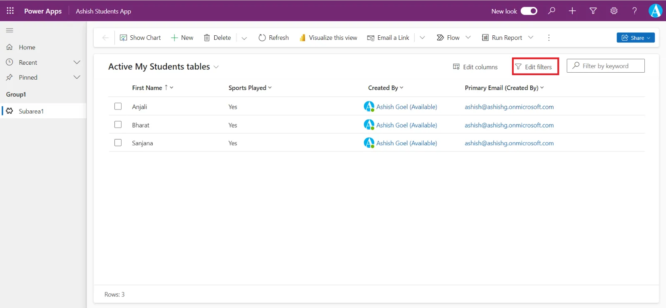The width and height of the screenshot is (666, 308).
Task: Select the Bharat row checkbox
Action: coord(118,125)
